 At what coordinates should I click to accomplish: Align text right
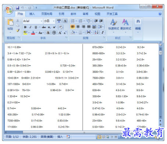coord(83,27)
